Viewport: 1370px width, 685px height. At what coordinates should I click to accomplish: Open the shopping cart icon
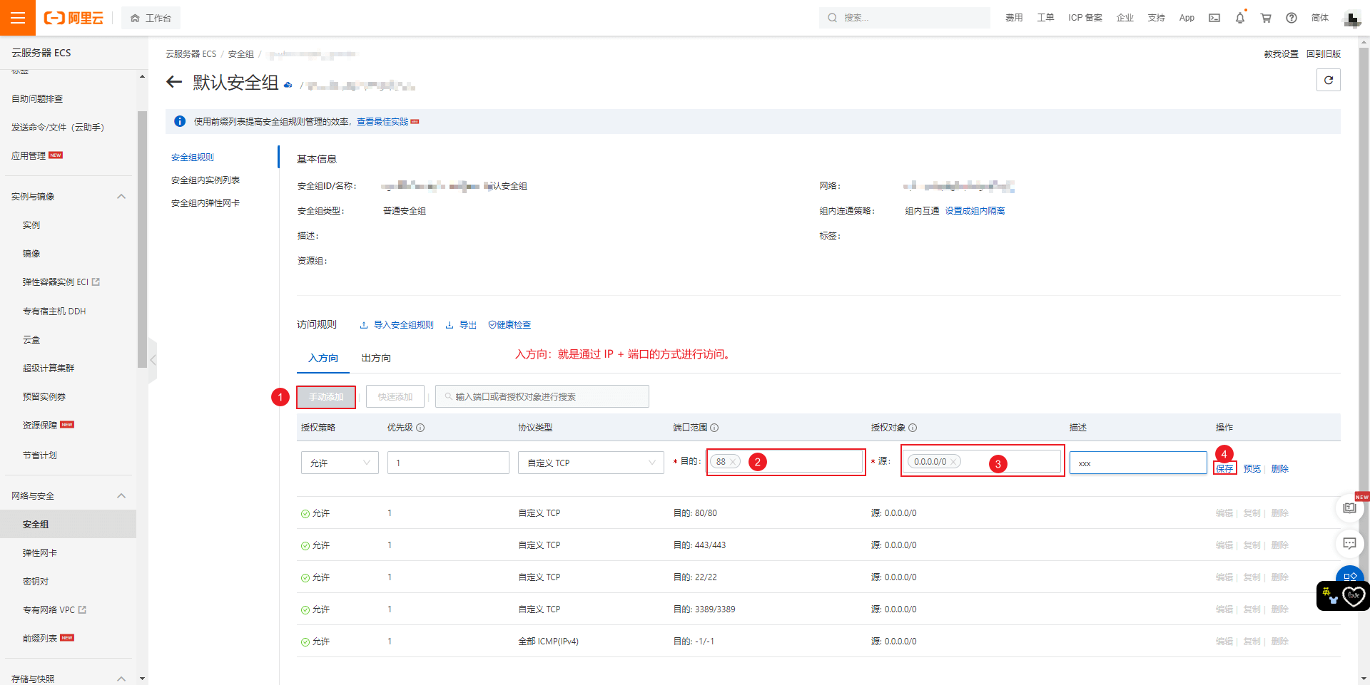[1266, 18]
